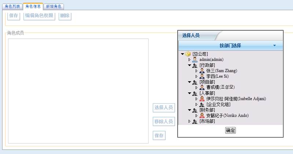This screenshot has width=293, height=154.
Task: Select admin(admin) in the tree
Action: tap(211, 59)
